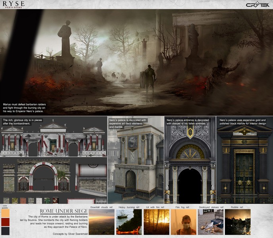Click the Marius barbarian raiders caption
This screenshot has width=273, height=238.
tap(24, 108)
